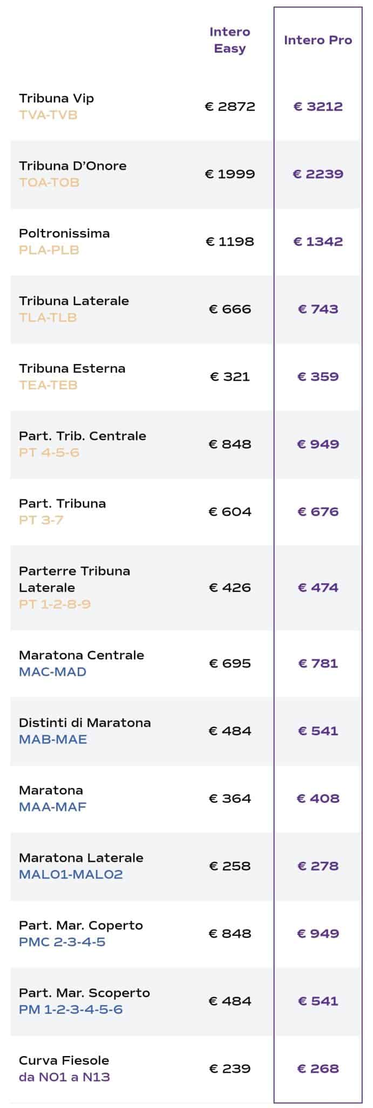Click the MAC-MAD sector code
The image size is (373, 1108).
[x=52, y=672]
